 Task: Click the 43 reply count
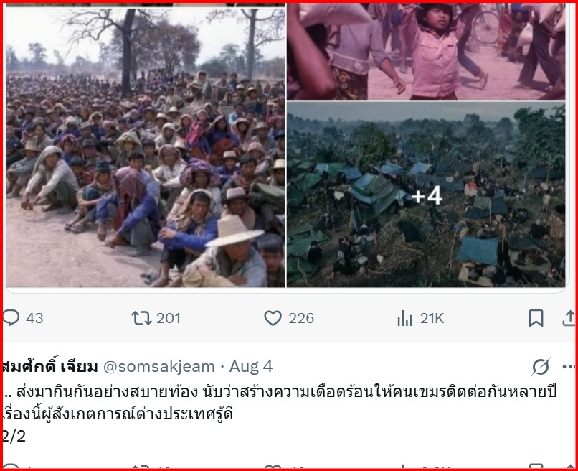34,318
